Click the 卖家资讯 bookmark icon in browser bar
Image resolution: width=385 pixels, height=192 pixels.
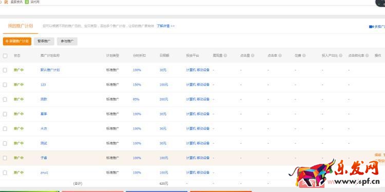pyautogui.click(x=6, y=2)
